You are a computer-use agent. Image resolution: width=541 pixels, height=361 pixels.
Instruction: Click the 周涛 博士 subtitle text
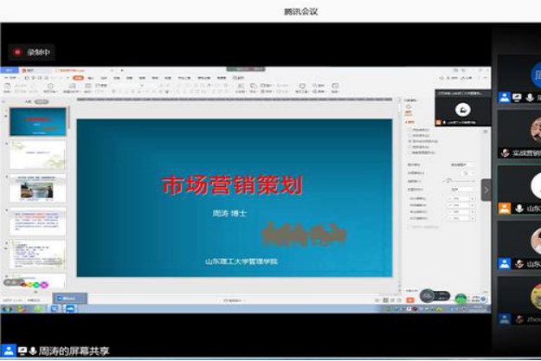pyautogui.click(x=230, y=213)
